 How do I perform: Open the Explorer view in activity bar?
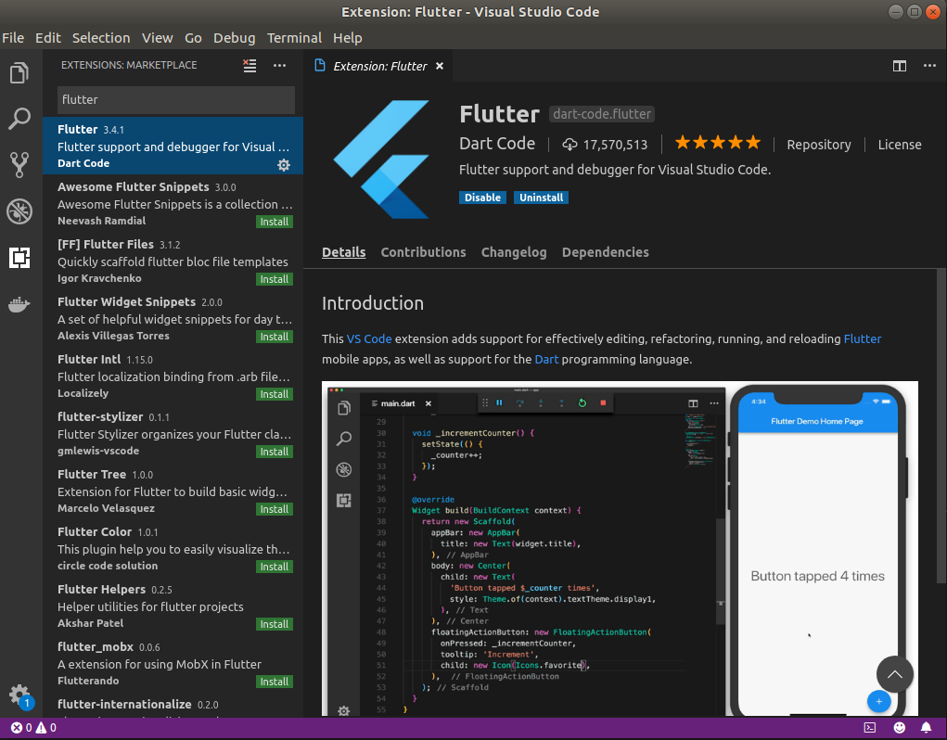click(x=19, y=73)
